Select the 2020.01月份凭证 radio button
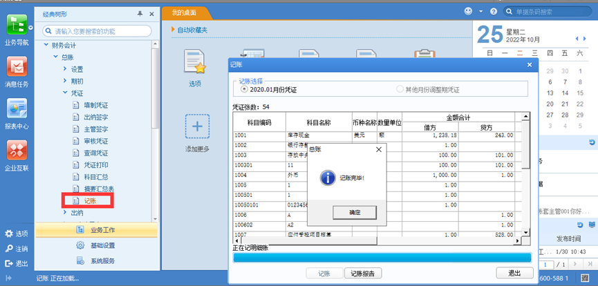The image size is (598, 286). (244, 88)
